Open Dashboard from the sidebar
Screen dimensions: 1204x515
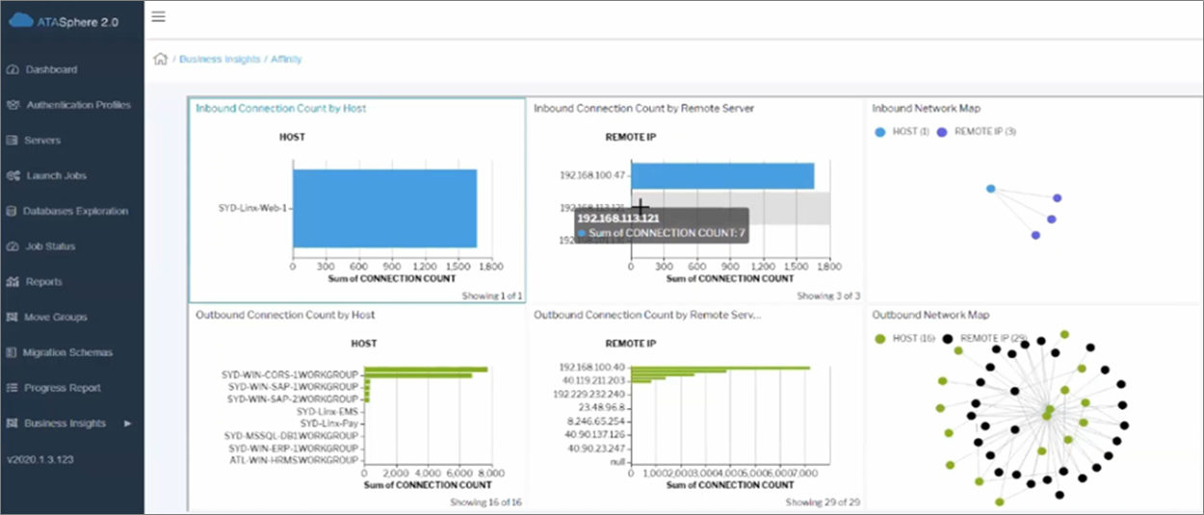click(51, 69)
